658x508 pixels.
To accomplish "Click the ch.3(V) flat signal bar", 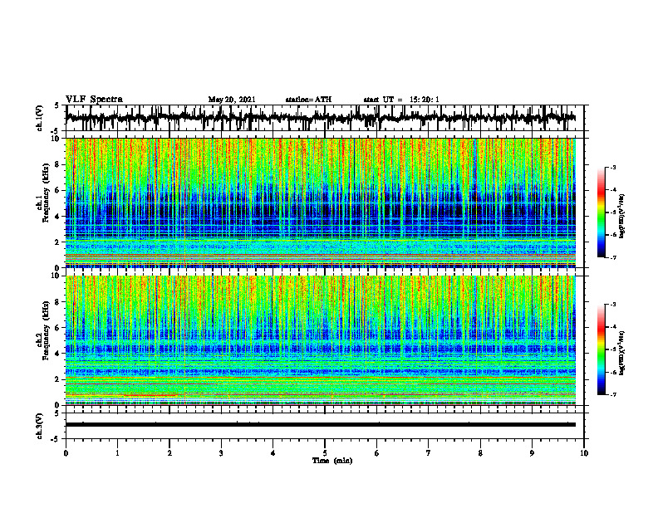I will [x=321, y=425].
